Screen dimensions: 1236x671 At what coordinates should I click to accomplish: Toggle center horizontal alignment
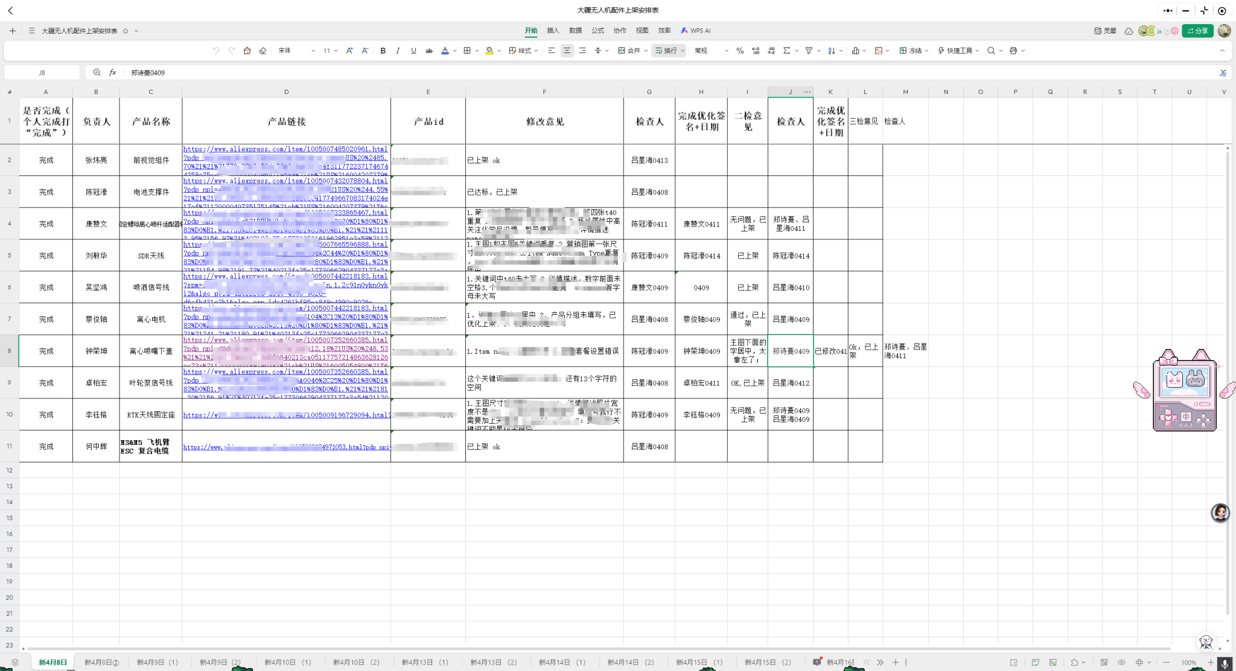[x=567, y=51]
